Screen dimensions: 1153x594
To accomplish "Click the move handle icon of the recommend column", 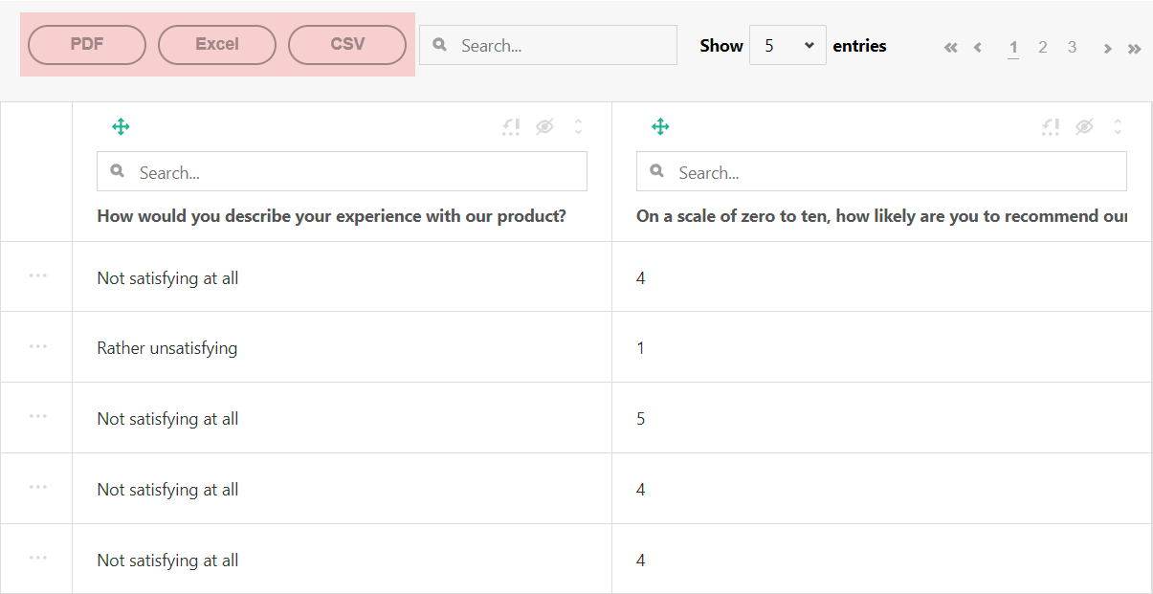I will click(660, 126).
